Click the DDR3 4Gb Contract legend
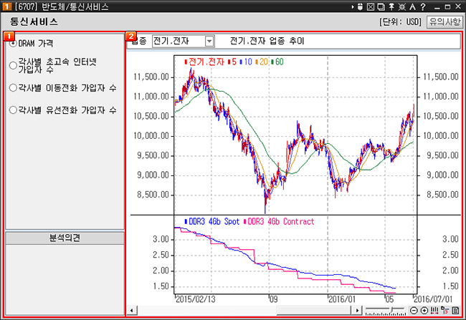Viewport: 466px width, 320px height. [x=279, y=222]
